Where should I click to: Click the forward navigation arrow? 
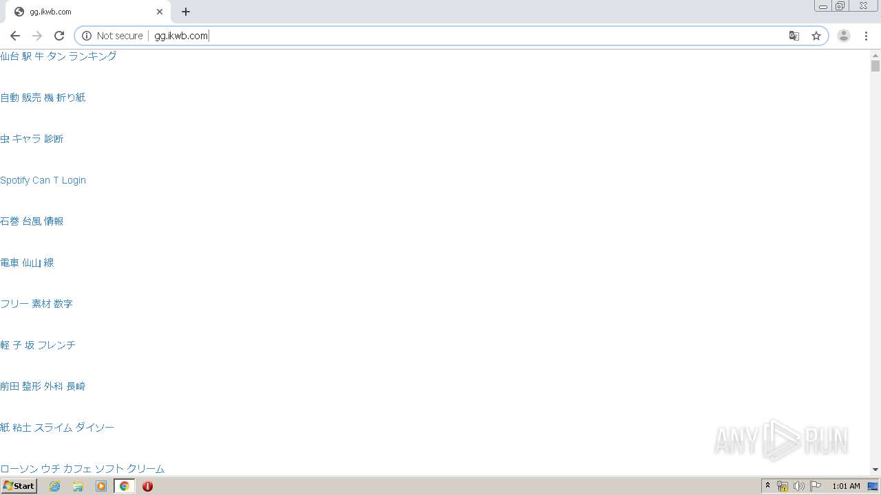coord(37,36)
